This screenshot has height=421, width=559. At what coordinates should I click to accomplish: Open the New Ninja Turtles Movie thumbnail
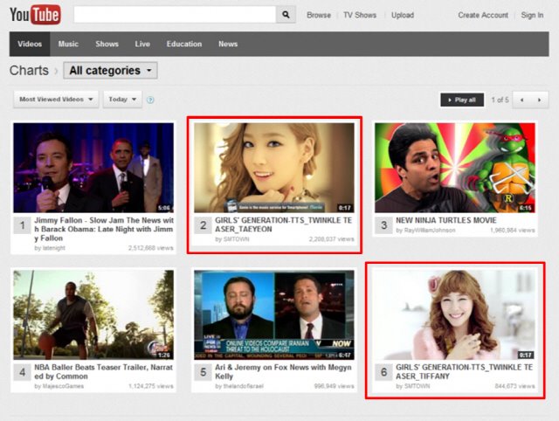click(455, 168)
